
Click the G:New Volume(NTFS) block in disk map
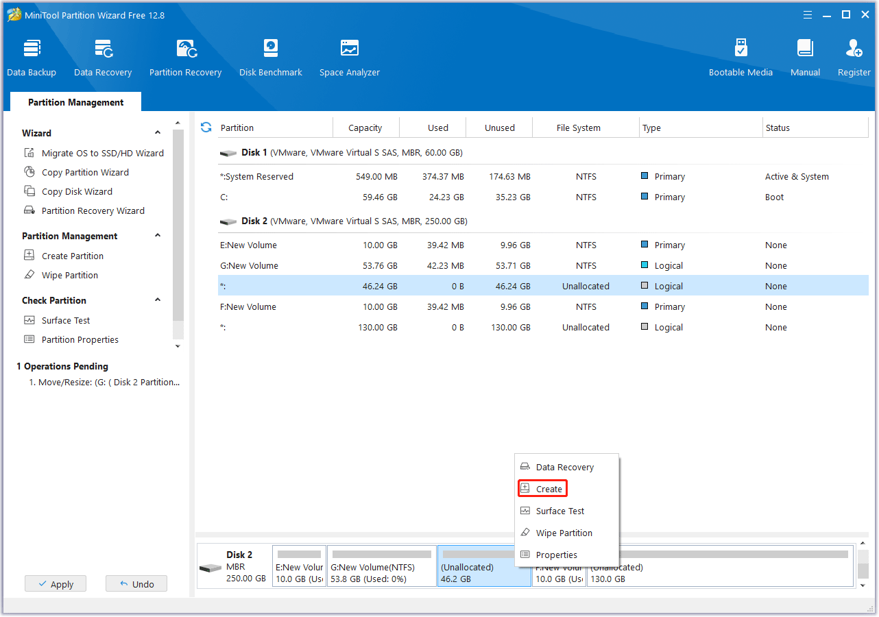click(x=382, y=566)
